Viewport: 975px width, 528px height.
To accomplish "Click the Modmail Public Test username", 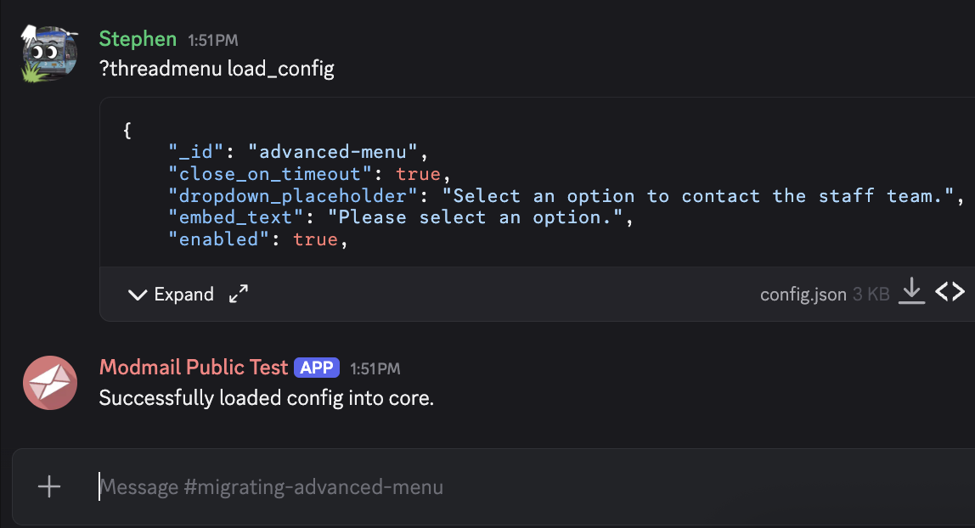I will coord(194,368).
